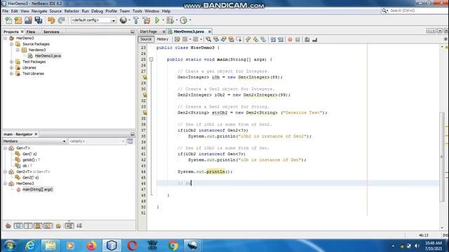
Task: Click the Comment icon in editor toolbar
Action: [307, 39]
